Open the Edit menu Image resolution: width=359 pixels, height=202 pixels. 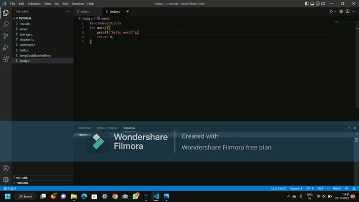(x=21, y=4)
